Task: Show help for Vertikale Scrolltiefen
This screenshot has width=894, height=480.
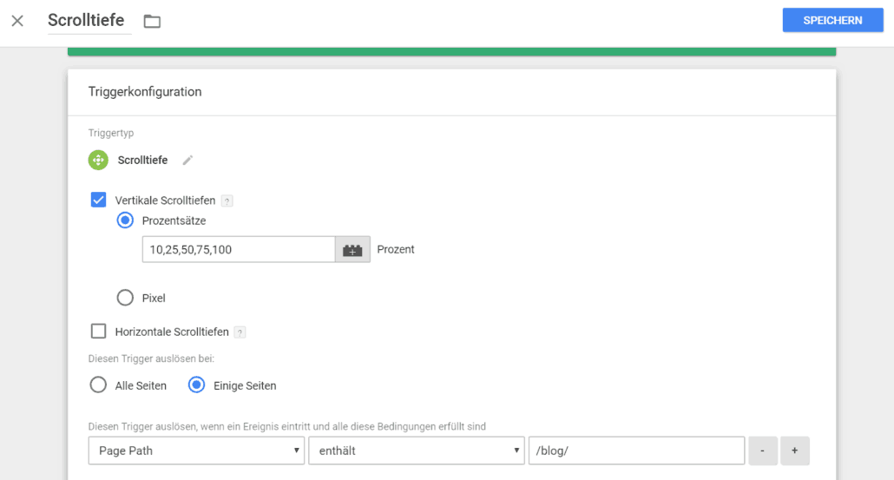Action: [227, 201]
